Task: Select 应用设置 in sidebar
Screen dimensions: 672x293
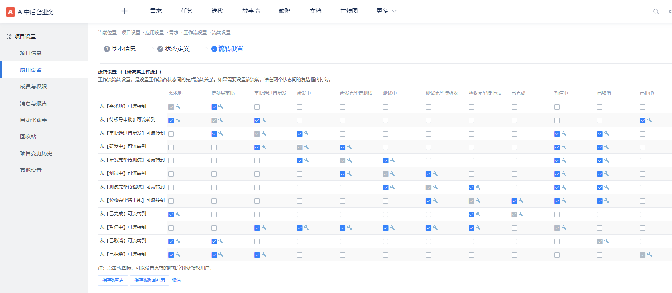Action: [x=45, y=70]
